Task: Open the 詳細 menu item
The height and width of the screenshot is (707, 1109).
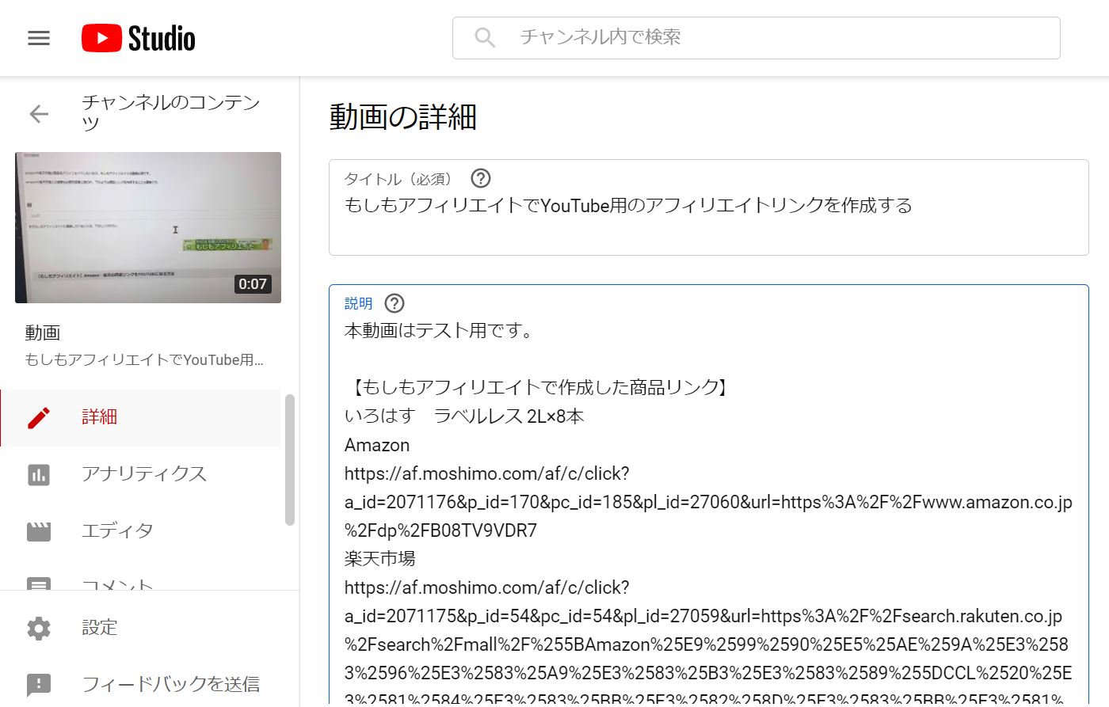Action: point(140,417)
